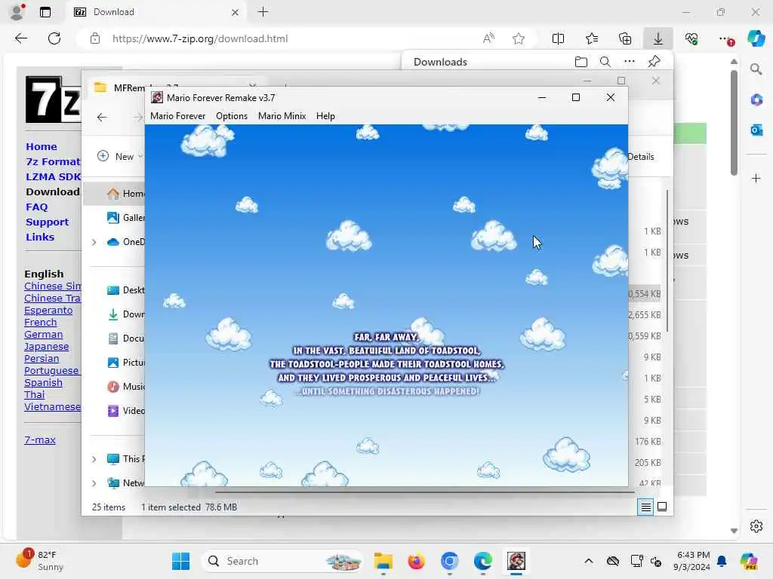This screenshot has height=579, width=773.
Task: Open Edge sidebar search icon
Action: coord(756,69)
